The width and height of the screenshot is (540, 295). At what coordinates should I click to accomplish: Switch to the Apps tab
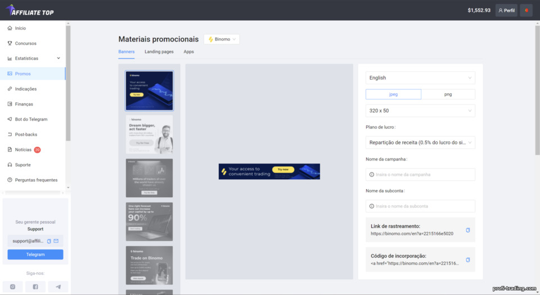[189, 52]
